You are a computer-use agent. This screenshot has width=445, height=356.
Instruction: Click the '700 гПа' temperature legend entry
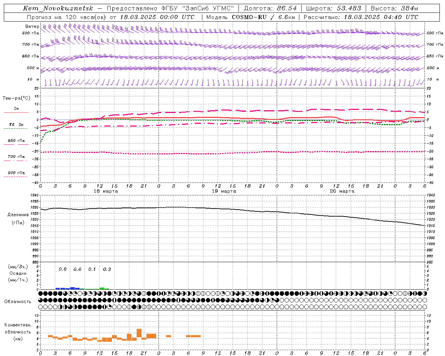click(x=16, y=157)
